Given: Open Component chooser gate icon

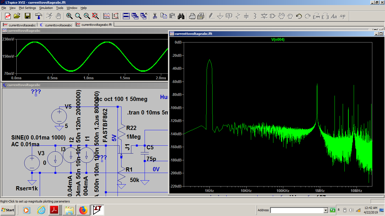Looking at the screenshot, I should (273, 16).
